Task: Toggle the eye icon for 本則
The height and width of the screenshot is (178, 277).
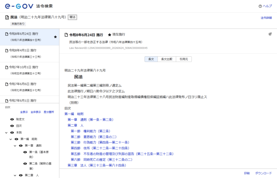Action: pos(12,132)
